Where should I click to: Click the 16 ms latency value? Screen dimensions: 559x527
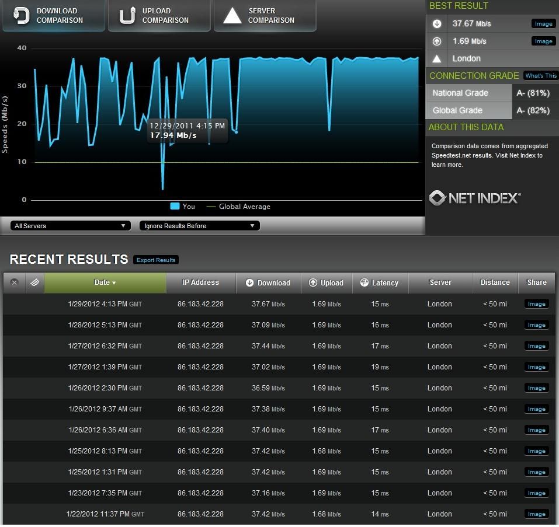[x=380, y=325]
